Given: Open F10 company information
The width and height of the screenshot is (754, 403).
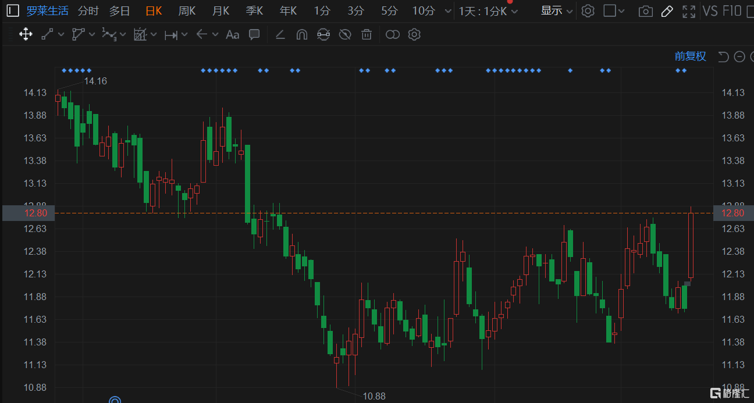Looking at the screenshot, I should pyautogui.click(x=732, y=11).
